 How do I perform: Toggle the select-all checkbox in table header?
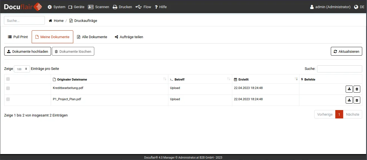coord(8,79)
